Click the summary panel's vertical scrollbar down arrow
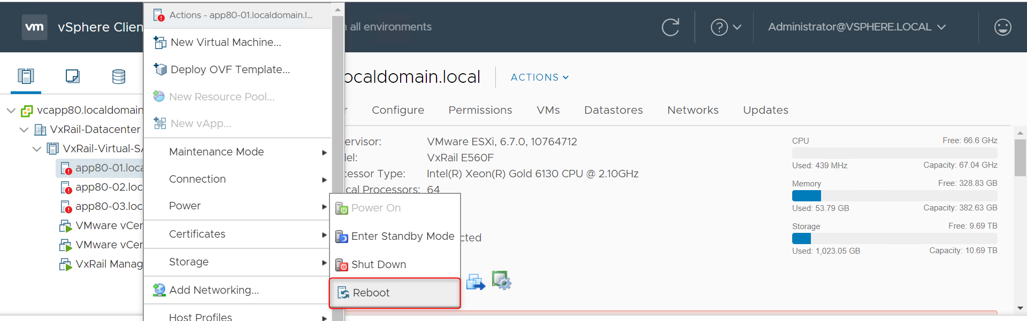This screenshot has width=1027, height=321. [x=1020, y=308]
